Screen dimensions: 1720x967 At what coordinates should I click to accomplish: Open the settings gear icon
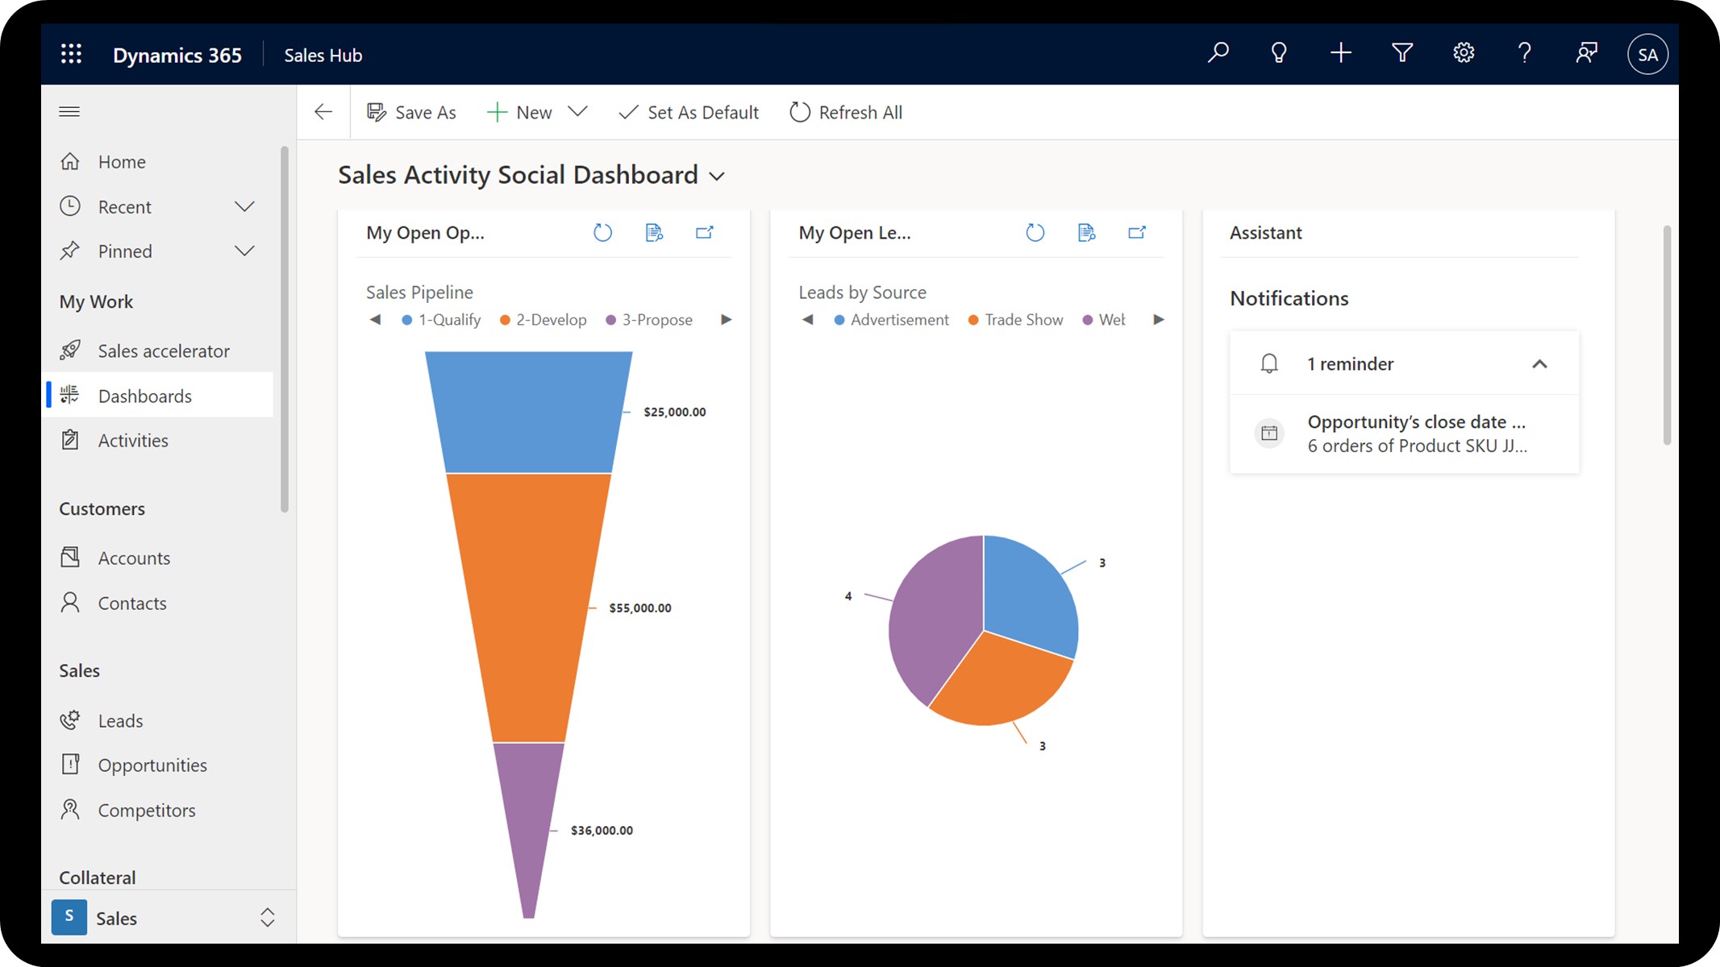(1464, 53)
